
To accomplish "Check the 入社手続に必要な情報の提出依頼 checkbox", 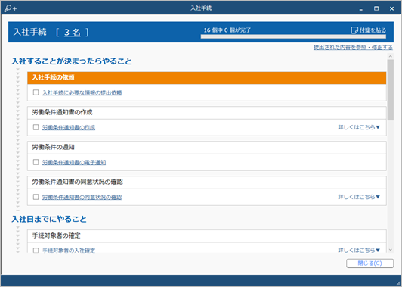I will click(x=36, y=92).
